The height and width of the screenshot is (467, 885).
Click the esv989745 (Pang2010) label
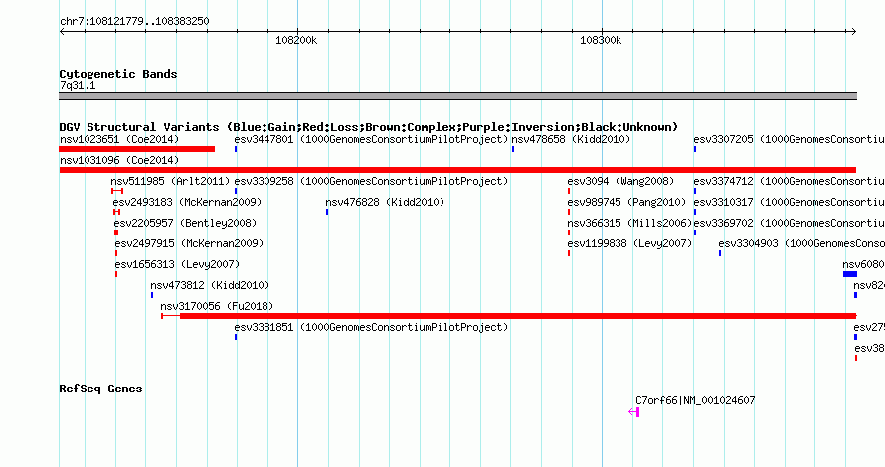pos(626,202)
